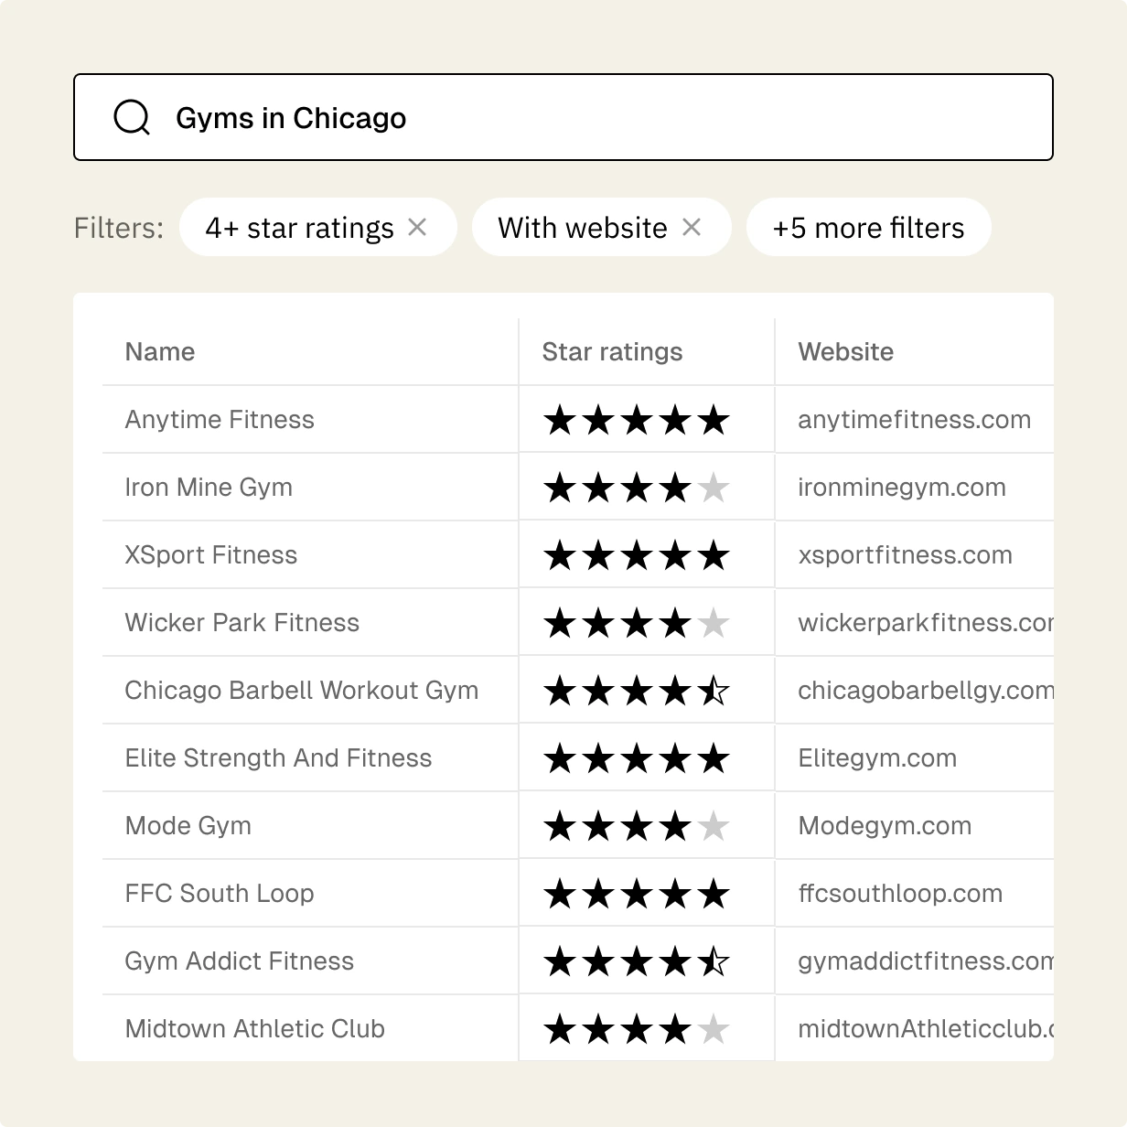Screen dimensions: 1127x1127
Task: Select the Midtown Athletic Club entry
Action: (254, 1029)
